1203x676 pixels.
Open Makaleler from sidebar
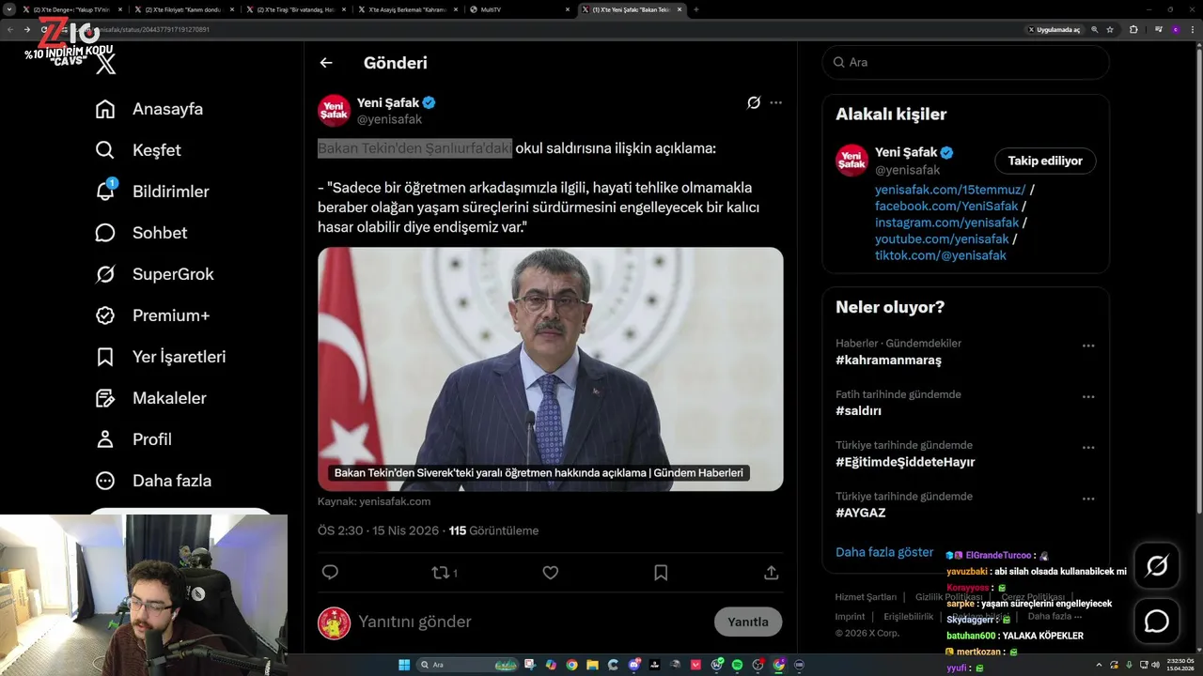point(151,398)
